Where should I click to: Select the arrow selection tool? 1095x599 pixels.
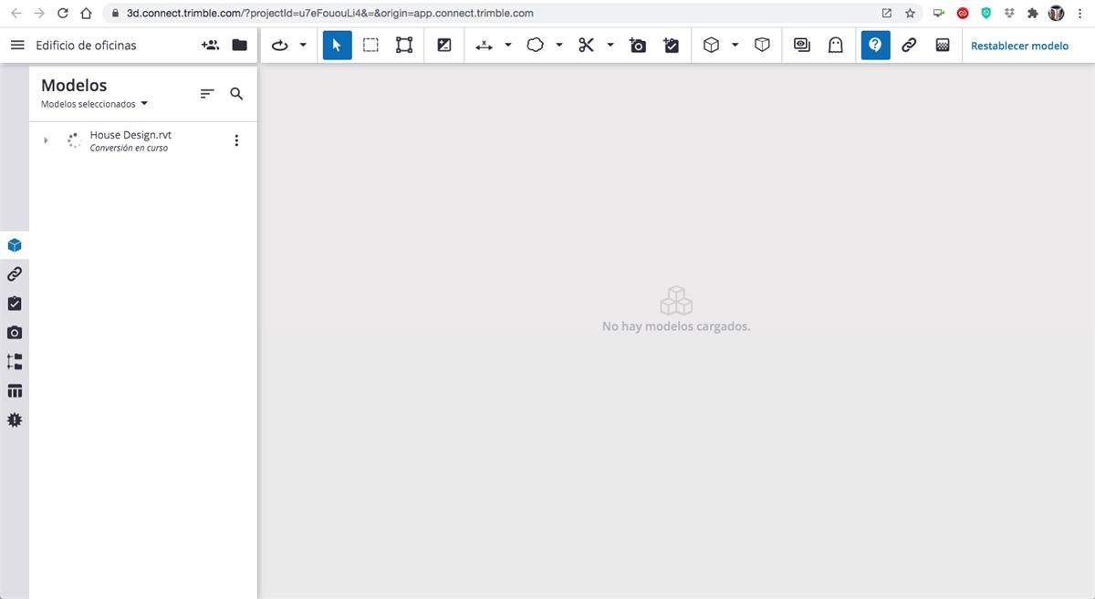(337, 45)
